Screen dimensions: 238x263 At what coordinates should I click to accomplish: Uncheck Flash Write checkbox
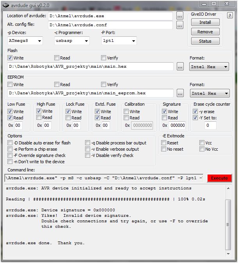(x=10, y=58)
